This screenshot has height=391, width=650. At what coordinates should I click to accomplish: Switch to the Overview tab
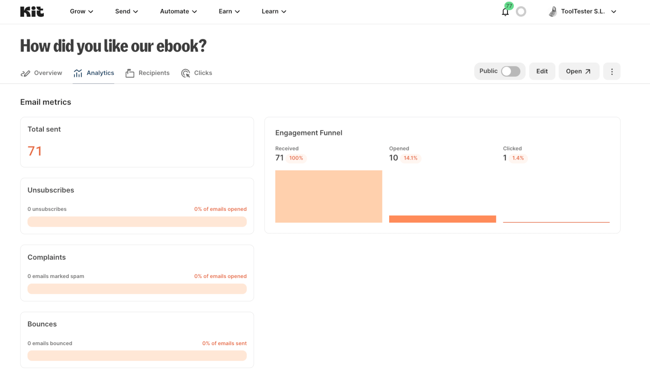click(41, 73)
